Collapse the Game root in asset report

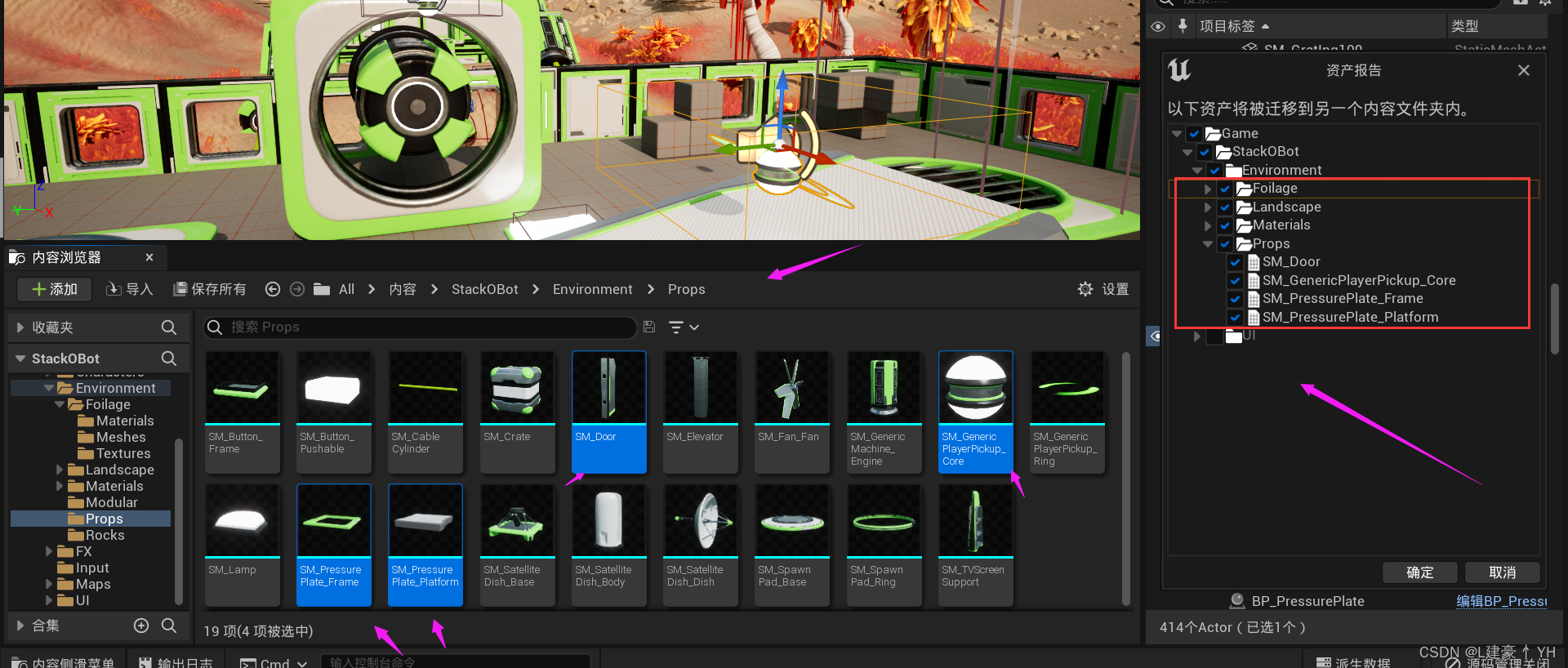pyautogui.click(x=1177, y=134)
